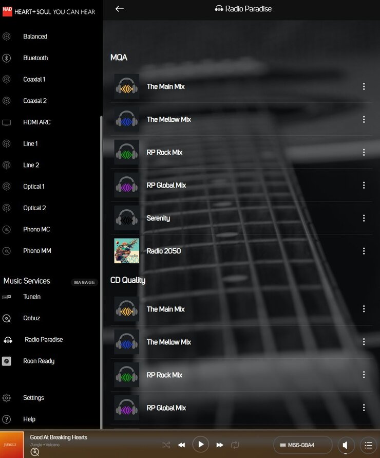Viewport: 380px width, 458px height.
Task: Choose the Phono MM turntable icon
Action: coord(7,251)
